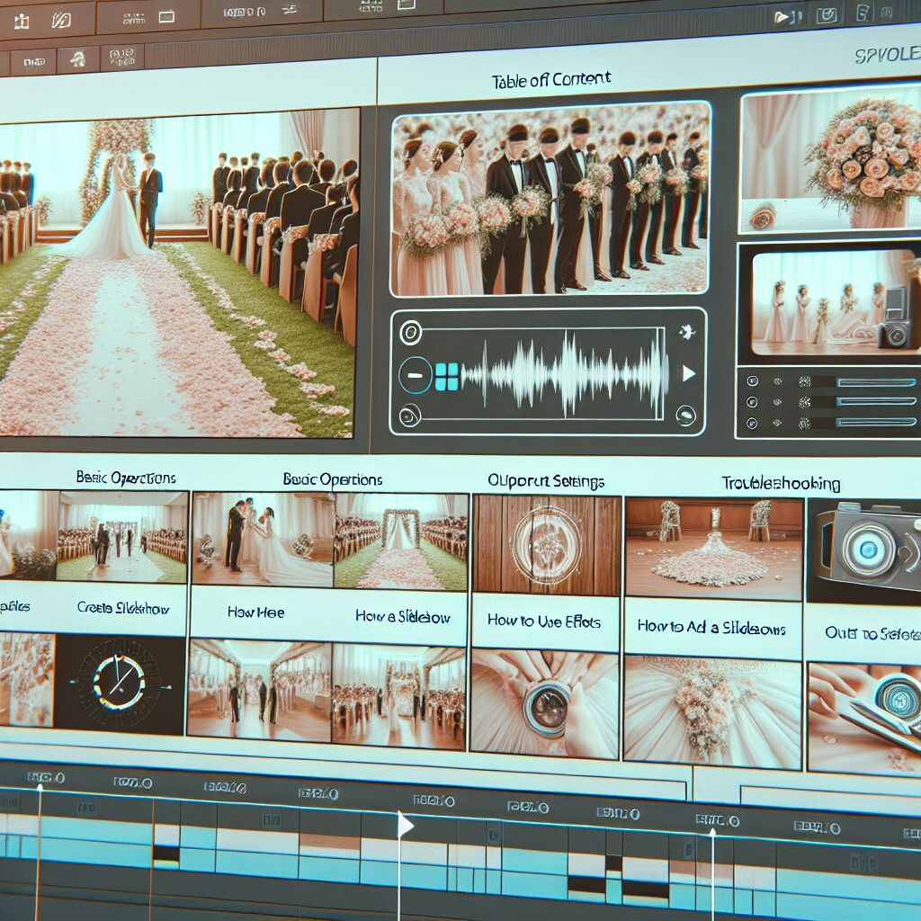Screen dimensions: 921x921
Task: Click the first labeled button in the second toolbar row
Action: 33,62
